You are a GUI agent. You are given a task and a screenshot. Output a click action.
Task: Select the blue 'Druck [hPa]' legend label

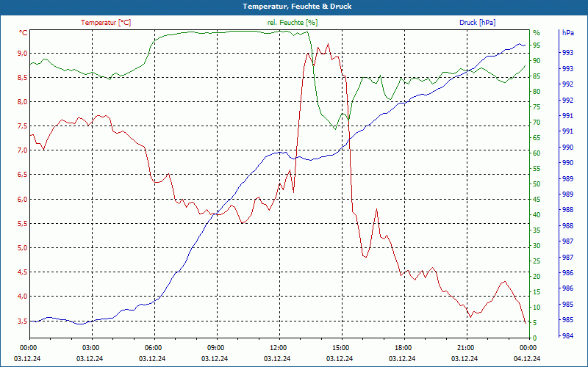tap(477, 23)
